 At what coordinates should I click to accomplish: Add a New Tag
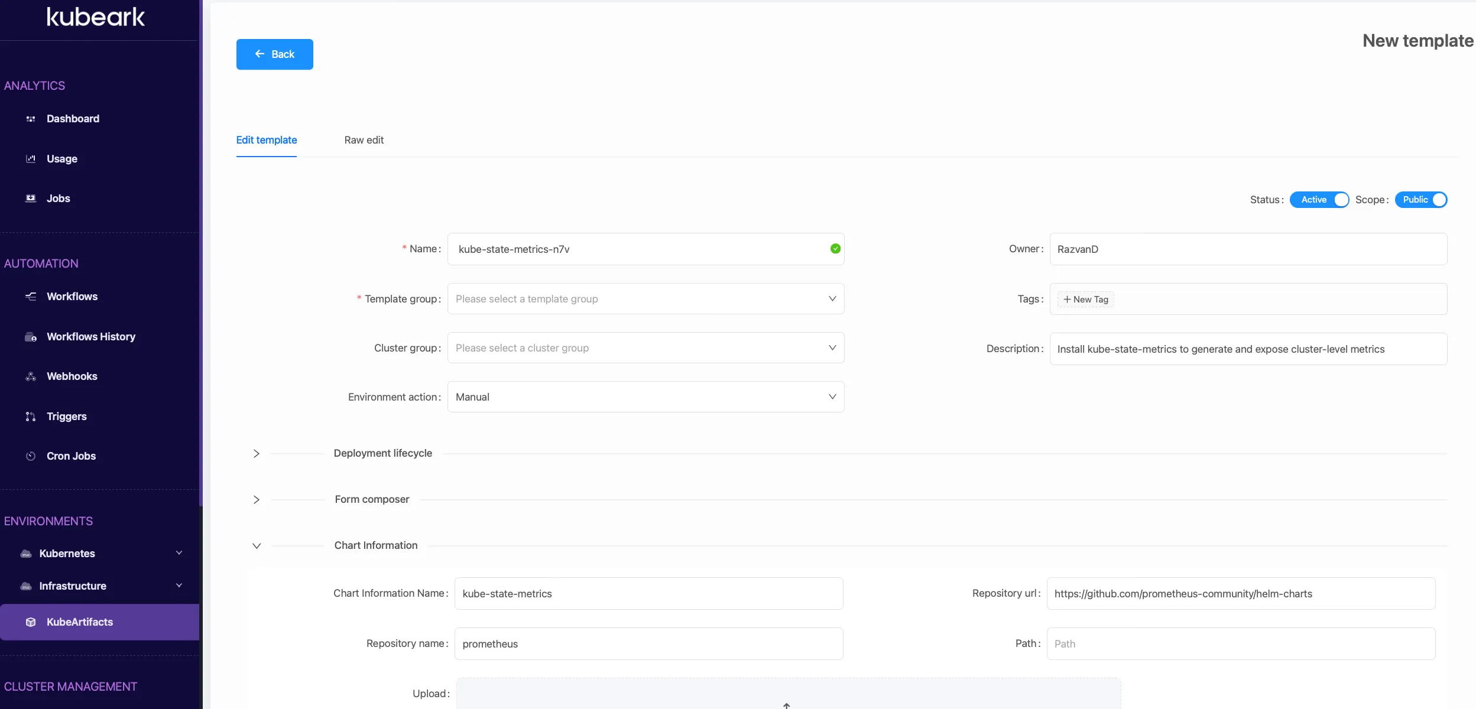click(1086, 300)
